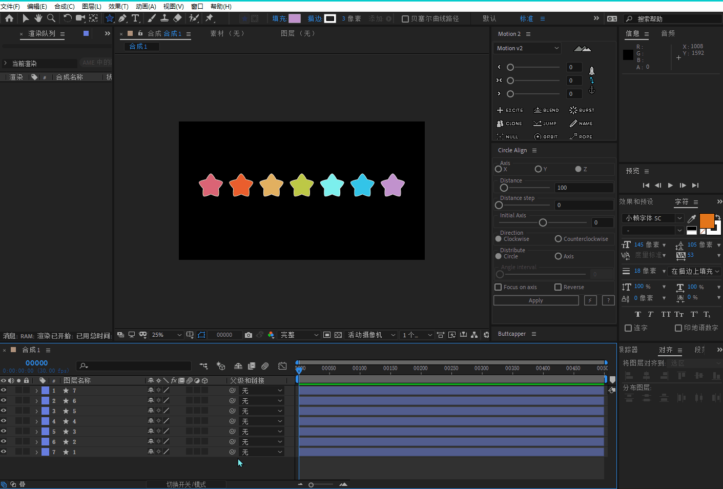Open the 25% zoom dropdown
The height and width of the screenshot is (489, 723).
coord(167,335)
